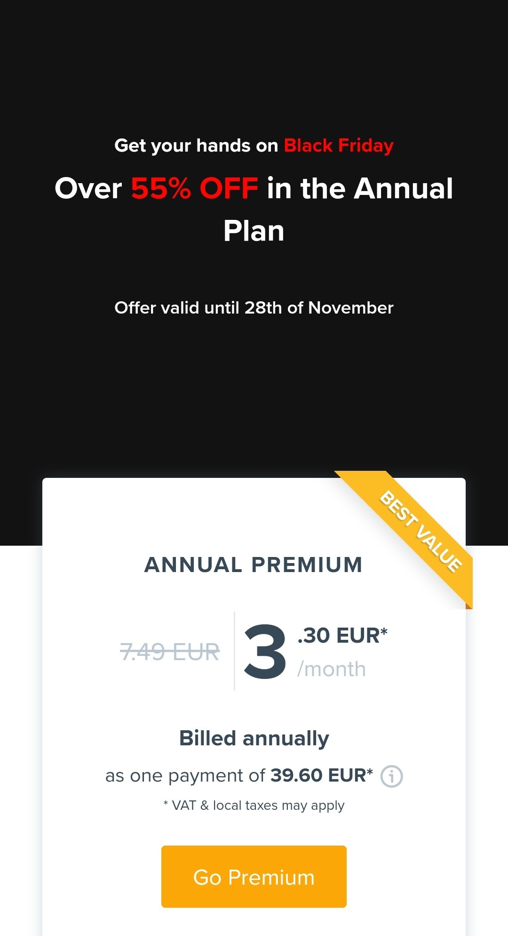This screenshot has width=508, height=936.
Task: Click the Offer valid until 28th of November line
Action: 254,308
